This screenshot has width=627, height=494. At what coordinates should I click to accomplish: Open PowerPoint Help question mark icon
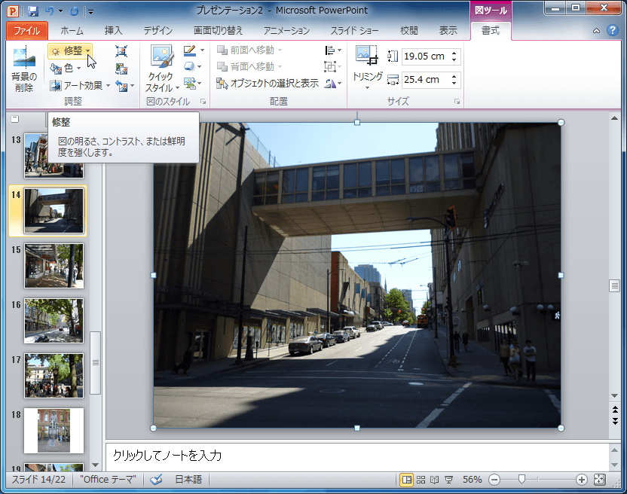coord(613,30)
